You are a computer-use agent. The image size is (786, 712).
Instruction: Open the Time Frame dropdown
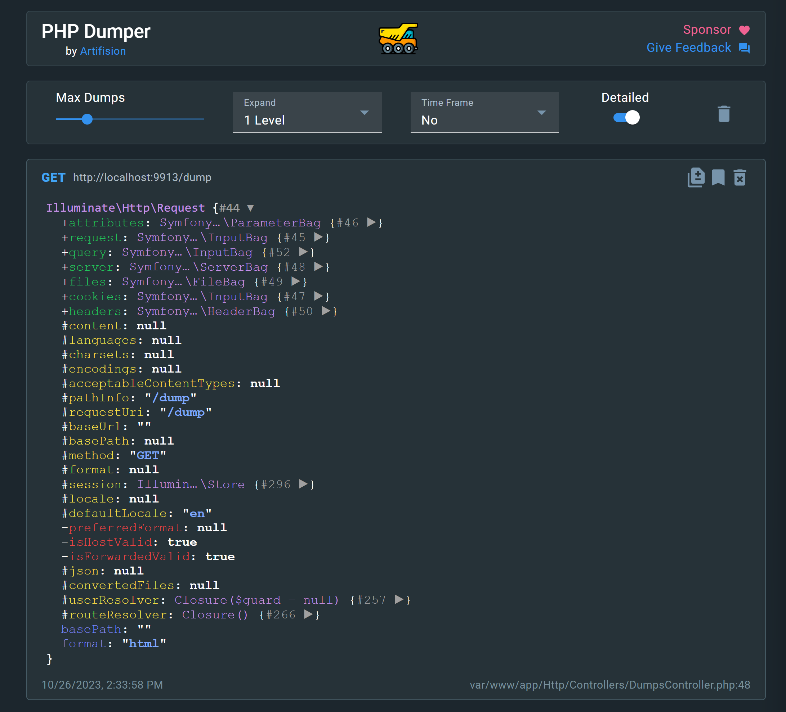click(x=484, y=113)
